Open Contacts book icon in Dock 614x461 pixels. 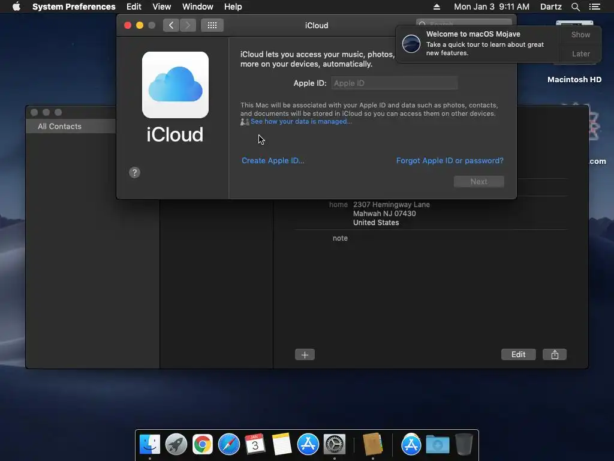[373, 445]
